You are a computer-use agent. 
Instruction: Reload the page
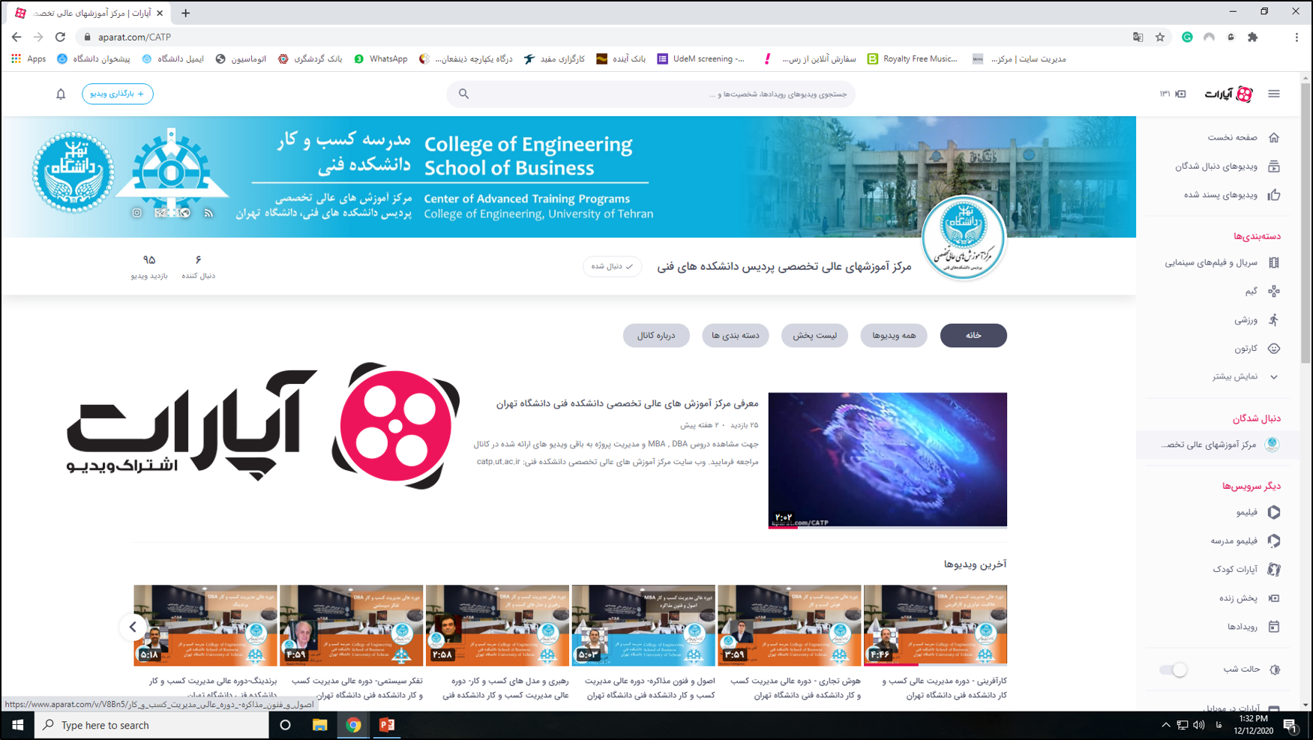61,37
